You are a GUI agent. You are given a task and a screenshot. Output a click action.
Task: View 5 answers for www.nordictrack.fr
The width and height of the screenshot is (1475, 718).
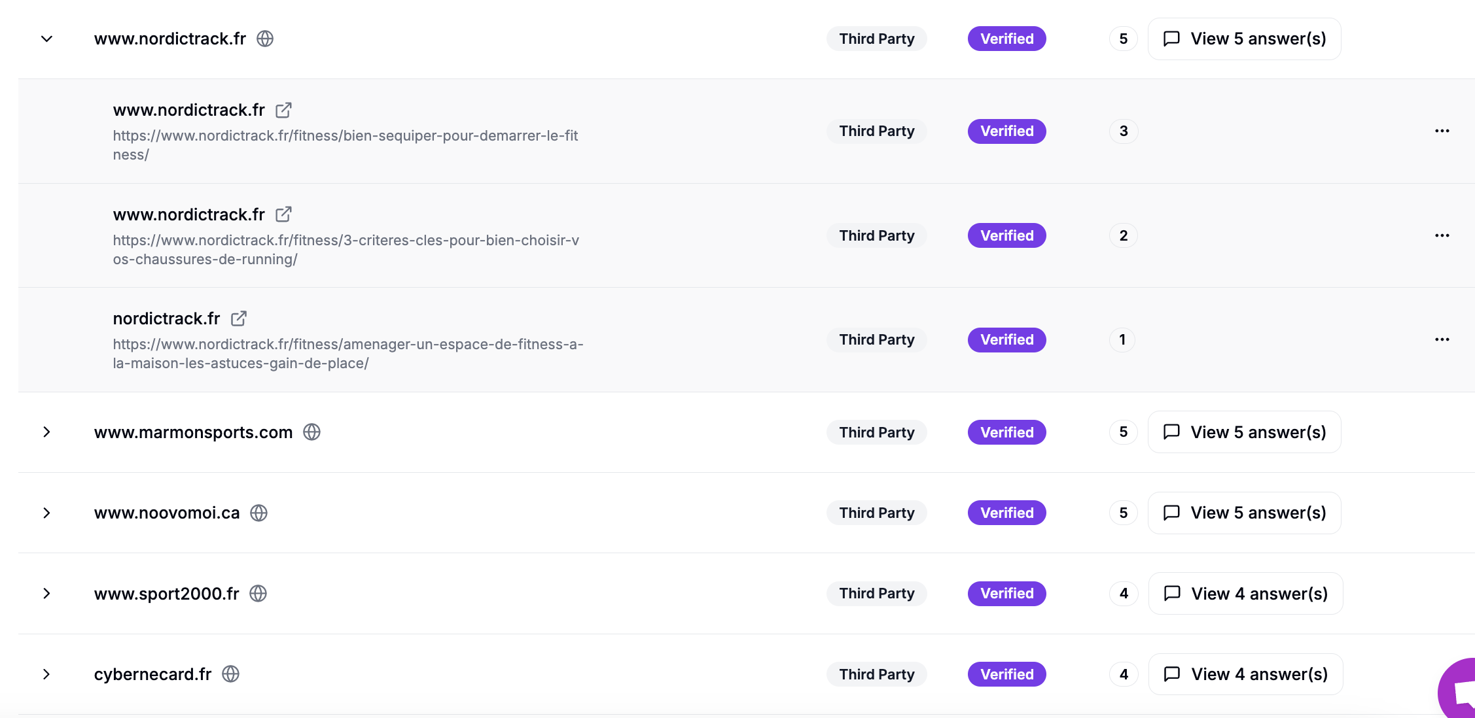[x=1244, y=39]
